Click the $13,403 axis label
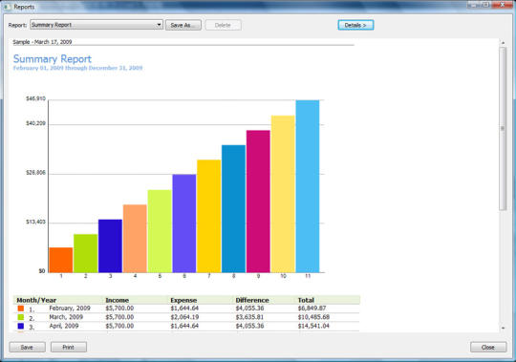The image size is (516, 362). 36,222
